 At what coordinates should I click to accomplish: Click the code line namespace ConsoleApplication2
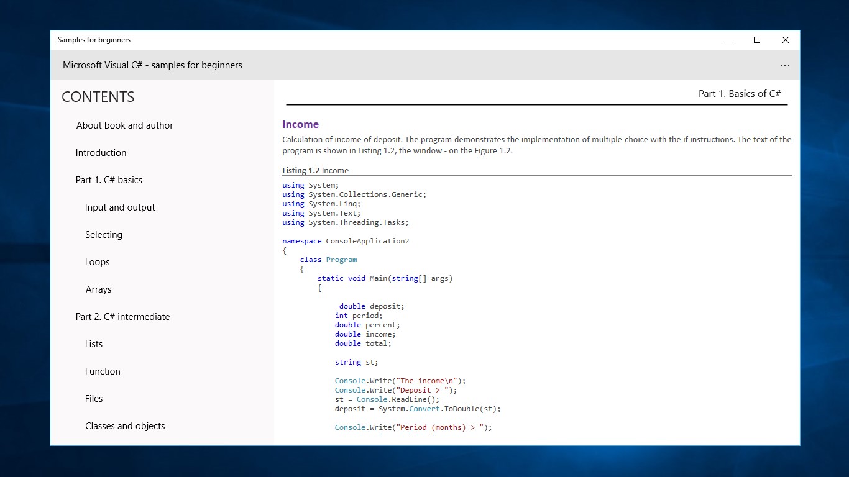[x=346, y=241]
